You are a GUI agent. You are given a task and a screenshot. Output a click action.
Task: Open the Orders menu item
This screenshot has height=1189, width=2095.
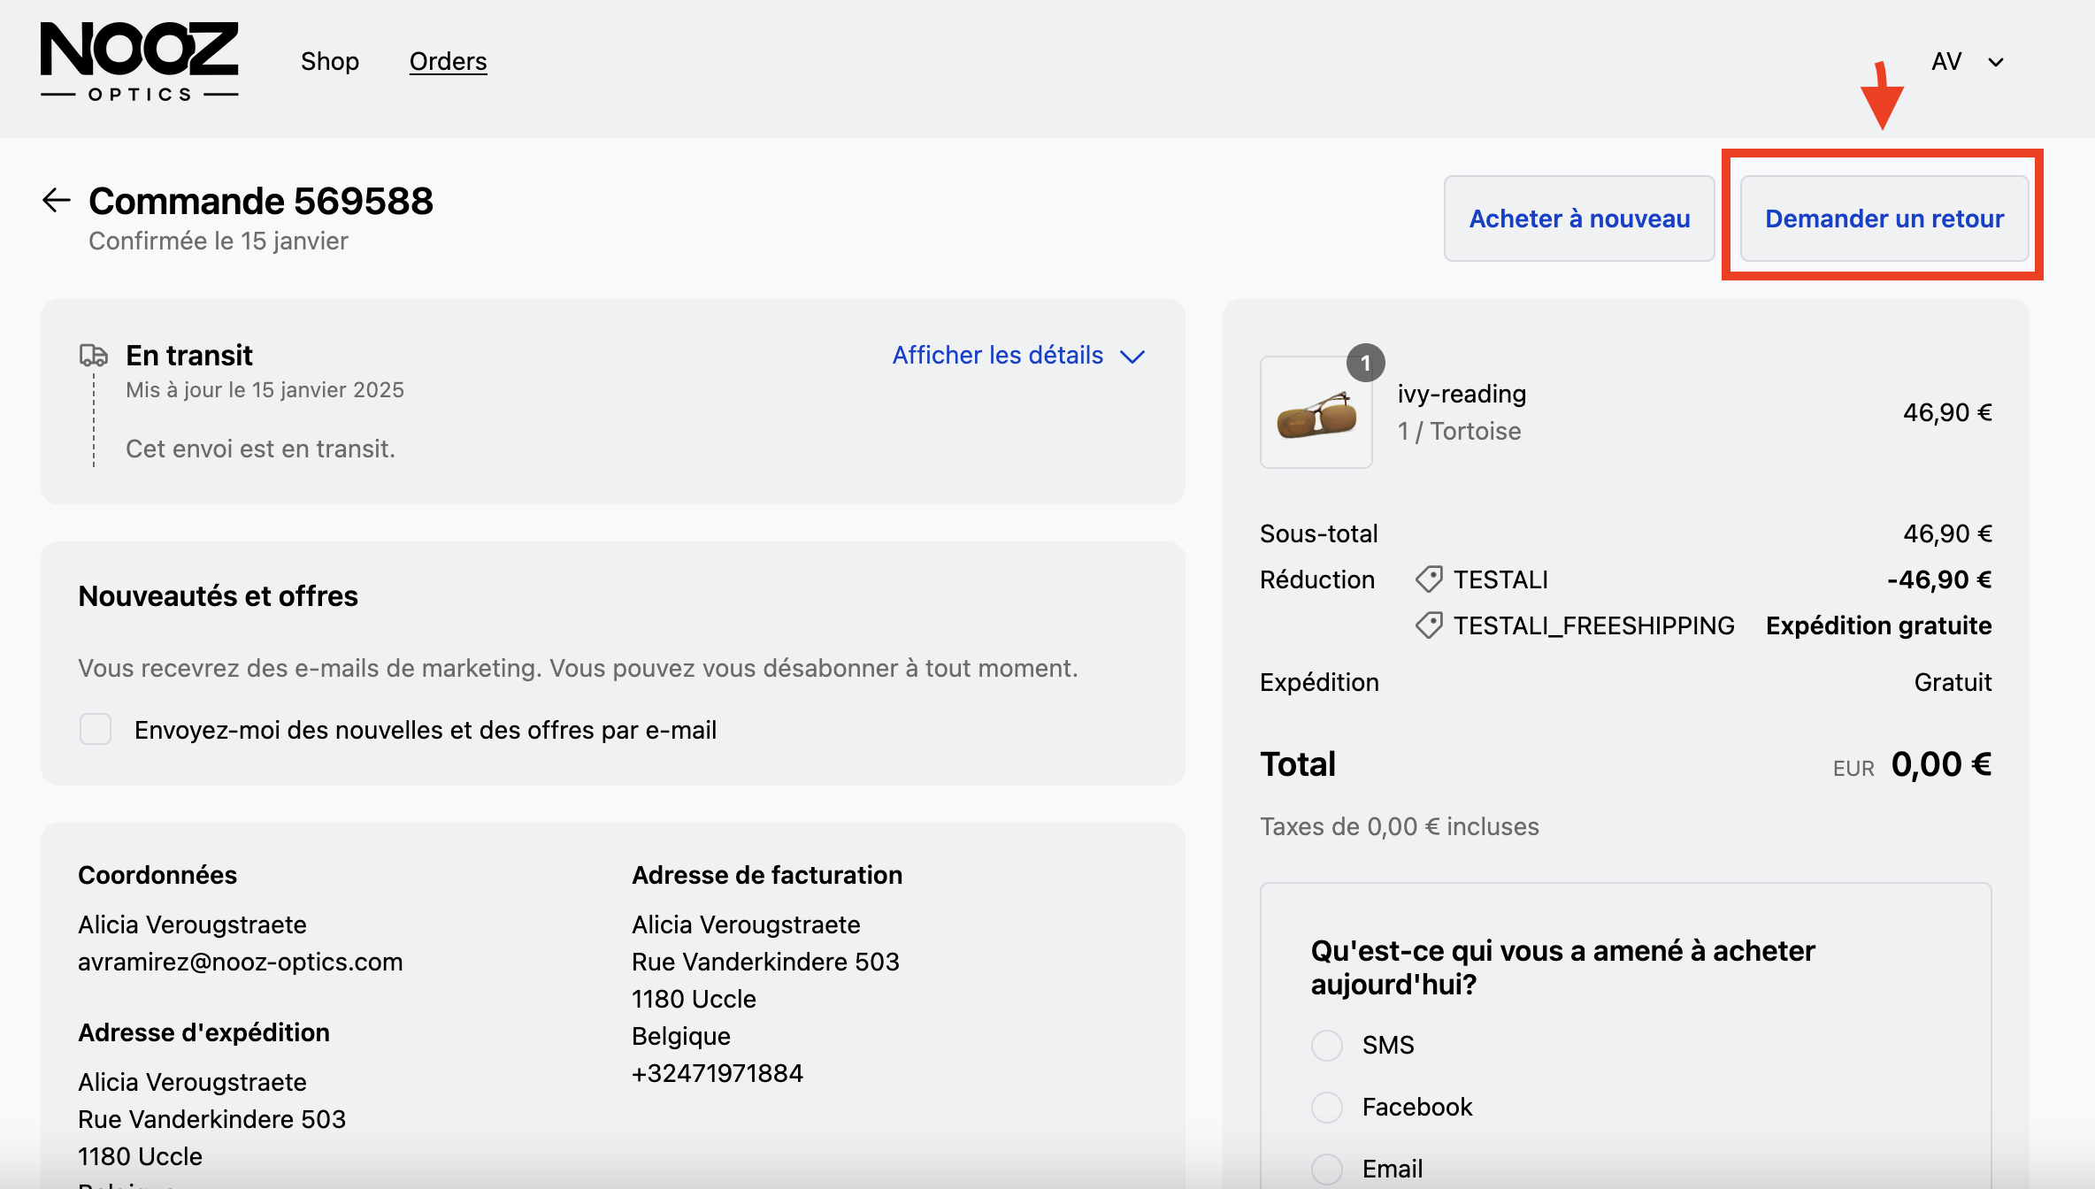[448, 61]
